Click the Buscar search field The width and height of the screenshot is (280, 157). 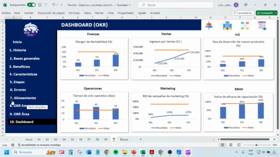tap(175, 5)
